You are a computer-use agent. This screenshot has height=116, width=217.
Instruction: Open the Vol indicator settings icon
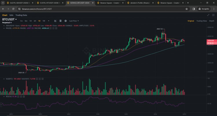point(40,79)
